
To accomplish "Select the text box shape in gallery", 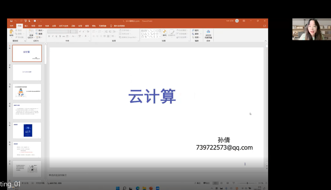I will tap(143, 31).
